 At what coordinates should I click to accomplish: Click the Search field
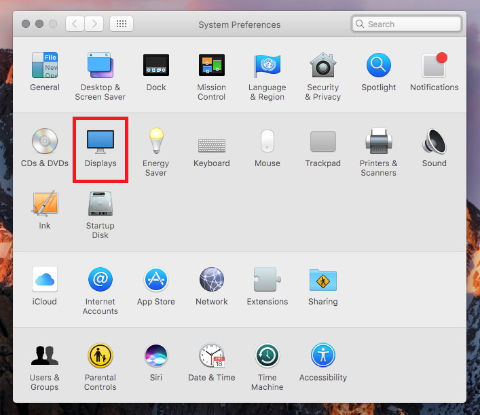click(407, 24)
